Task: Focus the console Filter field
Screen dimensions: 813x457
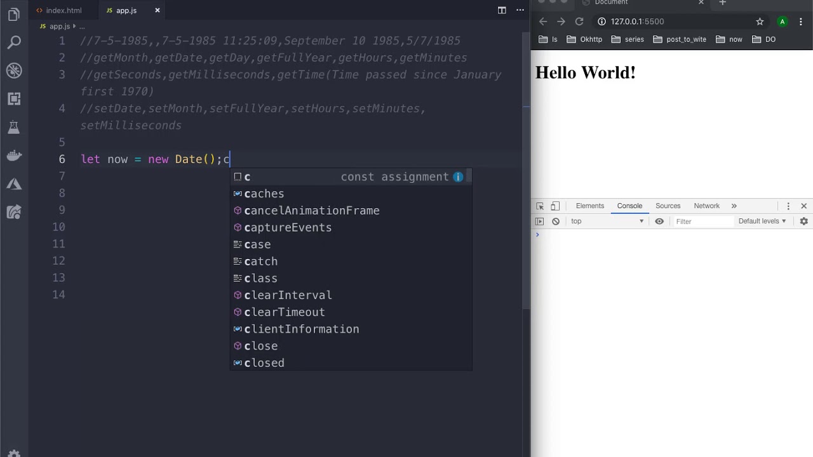Action: tap(702, 222)
